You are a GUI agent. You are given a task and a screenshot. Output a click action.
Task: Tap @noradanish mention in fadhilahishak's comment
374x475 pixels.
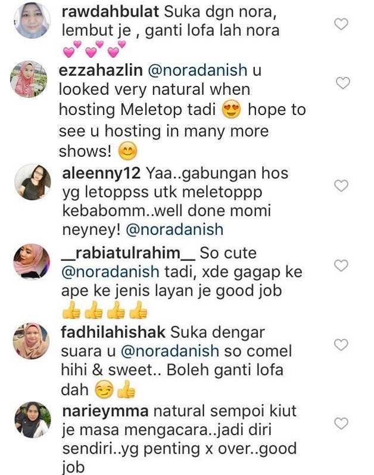[x=170, y=351]
